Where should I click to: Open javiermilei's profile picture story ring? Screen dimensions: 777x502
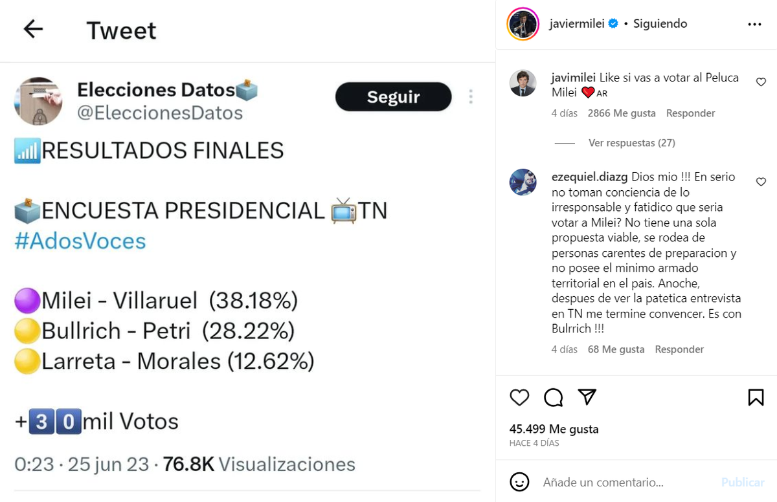coord(523,25)
